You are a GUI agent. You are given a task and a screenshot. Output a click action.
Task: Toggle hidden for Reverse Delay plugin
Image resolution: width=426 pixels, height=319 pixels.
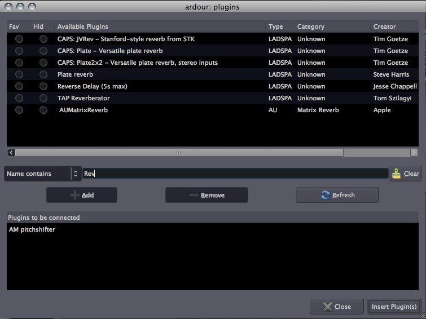pos(43,86)
